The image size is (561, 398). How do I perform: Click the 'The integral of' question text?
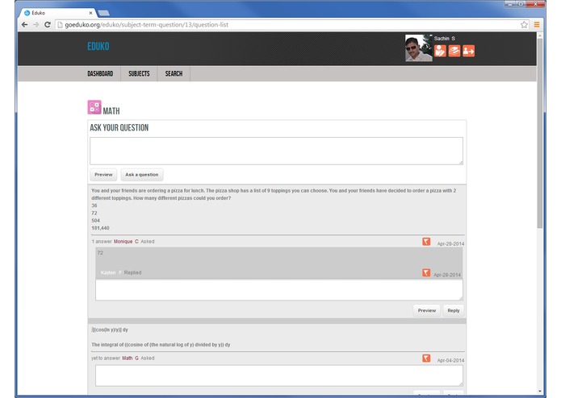pyautogui.click(x=161, y=345)
